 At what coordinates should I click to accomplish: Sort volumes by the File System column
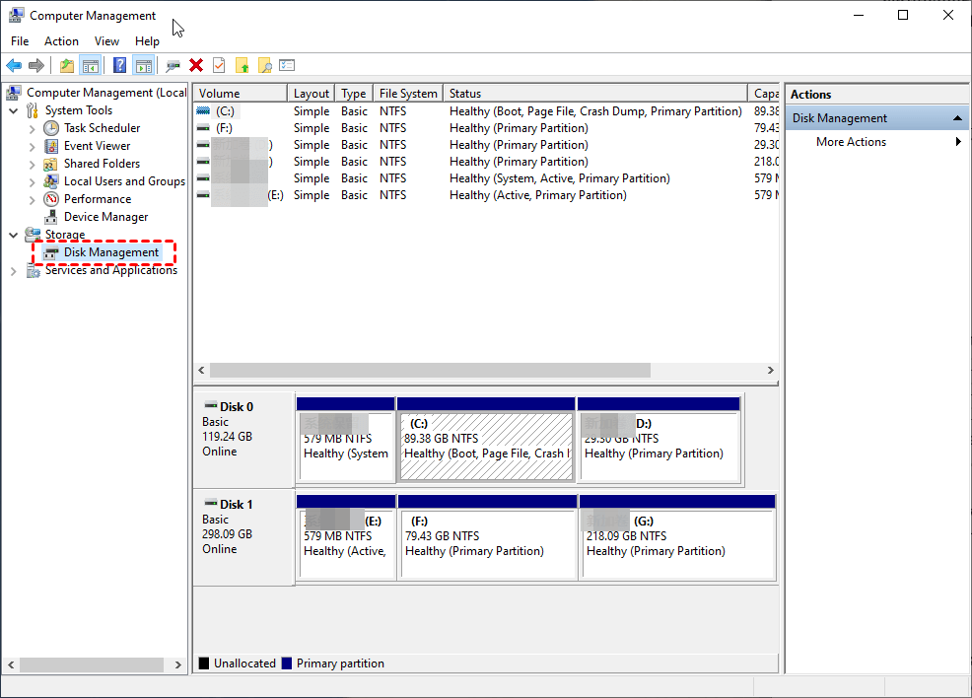pos(407,94)
